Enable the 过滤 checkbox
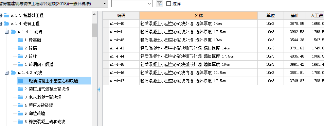This screenshot has height=126, width=324. pos(168,3)
